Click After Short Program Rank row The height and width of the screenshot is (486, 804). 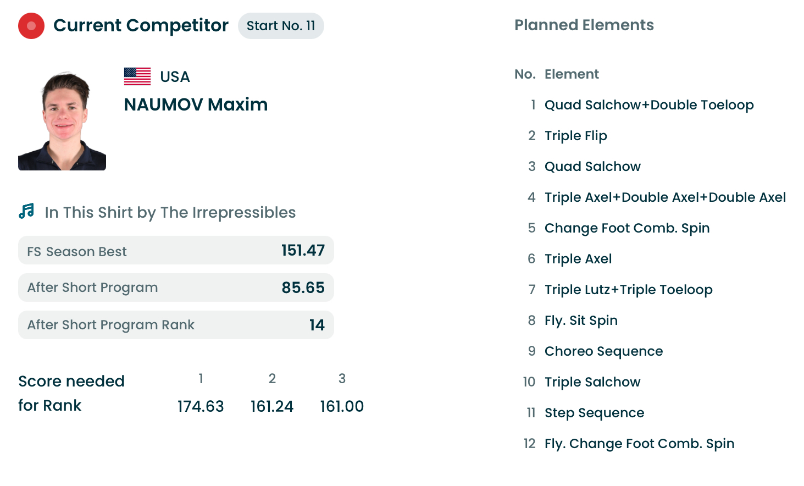point(176,325)
